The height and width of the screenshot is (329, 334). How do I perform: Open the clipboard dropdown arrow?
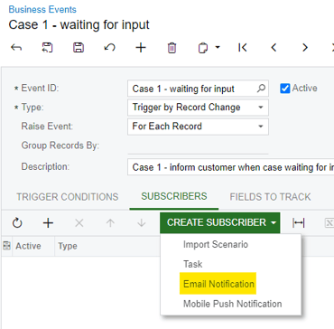(x=218, y=48)
